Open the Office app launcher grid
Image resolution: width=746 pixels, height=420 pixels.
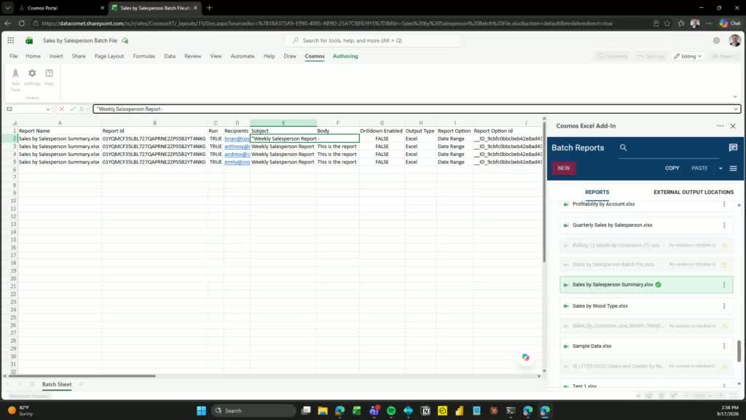[10, 41]
